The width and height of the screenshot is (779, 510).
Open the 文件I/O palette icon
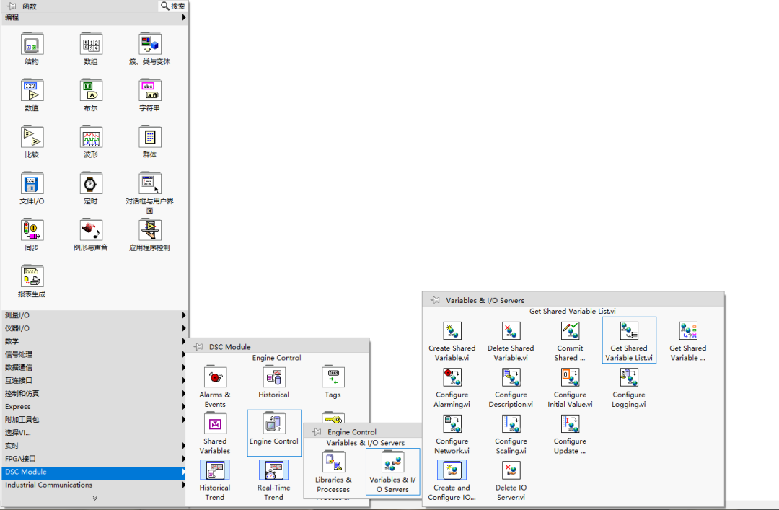(32, 183)
